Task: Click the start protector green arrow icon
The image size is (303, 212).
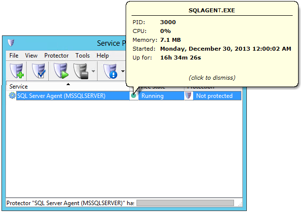Action: pos(61,71)
